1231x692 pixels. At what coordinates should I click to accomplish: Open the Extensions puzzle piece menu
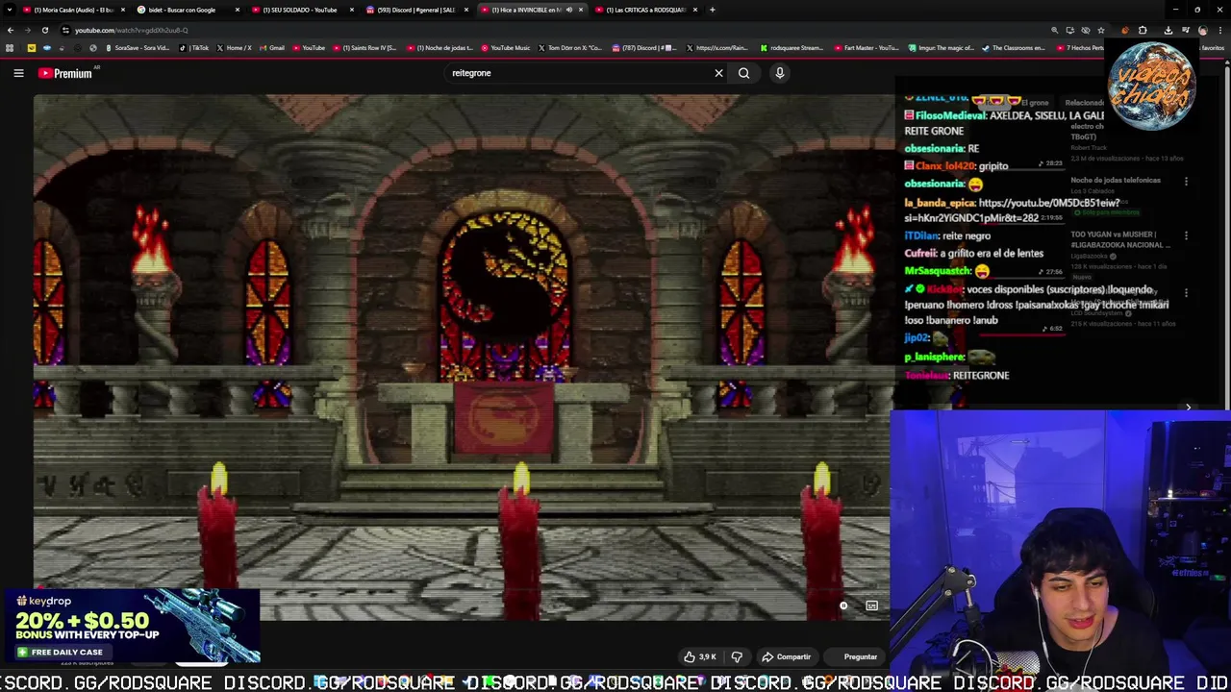[x=1143, y=30]
